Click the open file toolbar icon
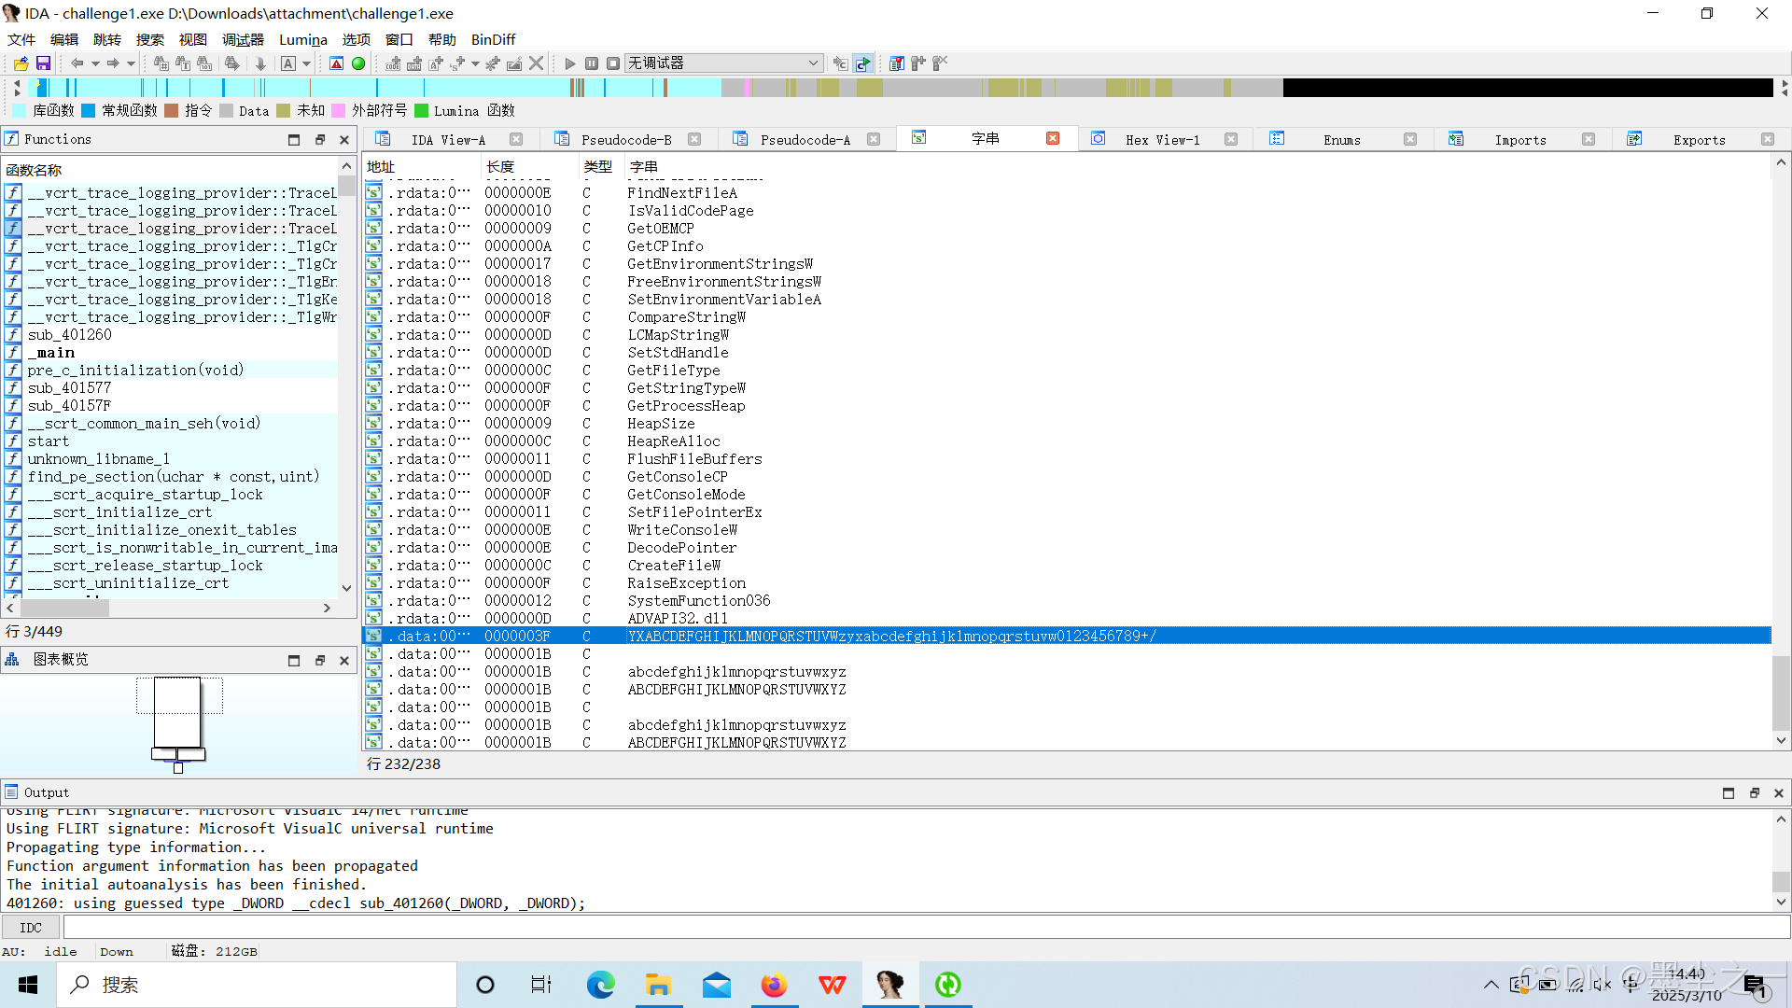The height and width of the screenshot is (1008, 1792). pyautogui.click(x=21, y=63)
